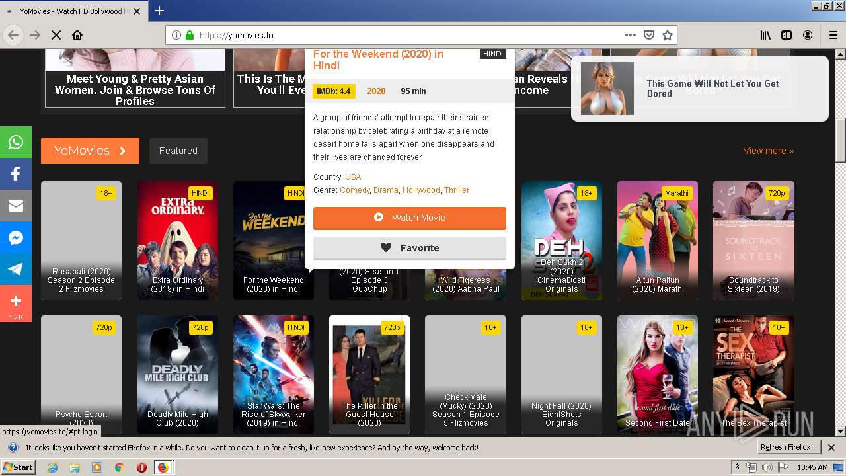
Task: Stop page loading with X button
Action: tap(56, 35)
